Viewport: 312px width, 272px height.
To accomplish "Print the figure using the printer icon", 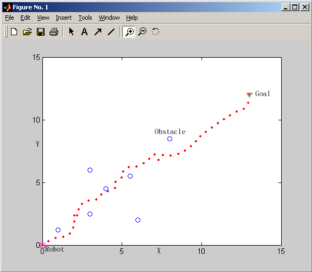I will 54,31.
